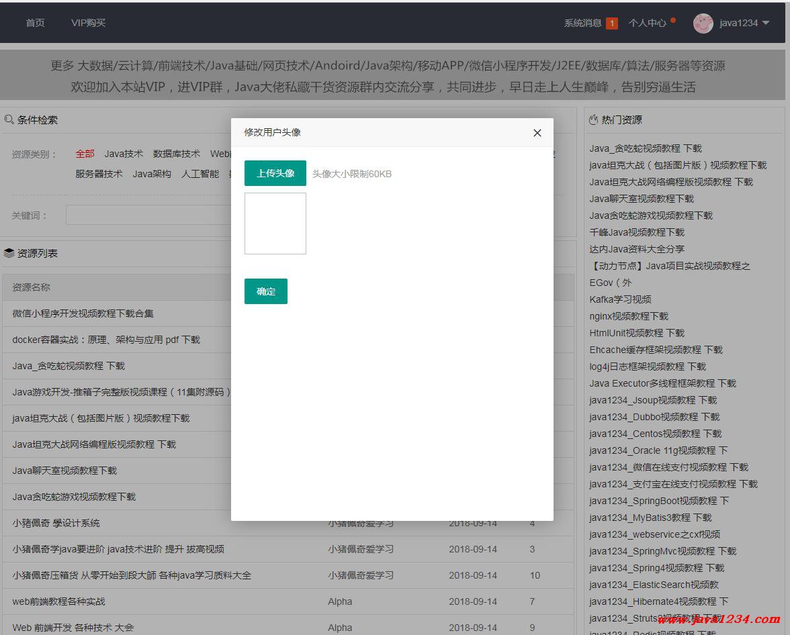Click the empty avatar preview box
This screenshot has height=635, width=790.
pos(275,224)
